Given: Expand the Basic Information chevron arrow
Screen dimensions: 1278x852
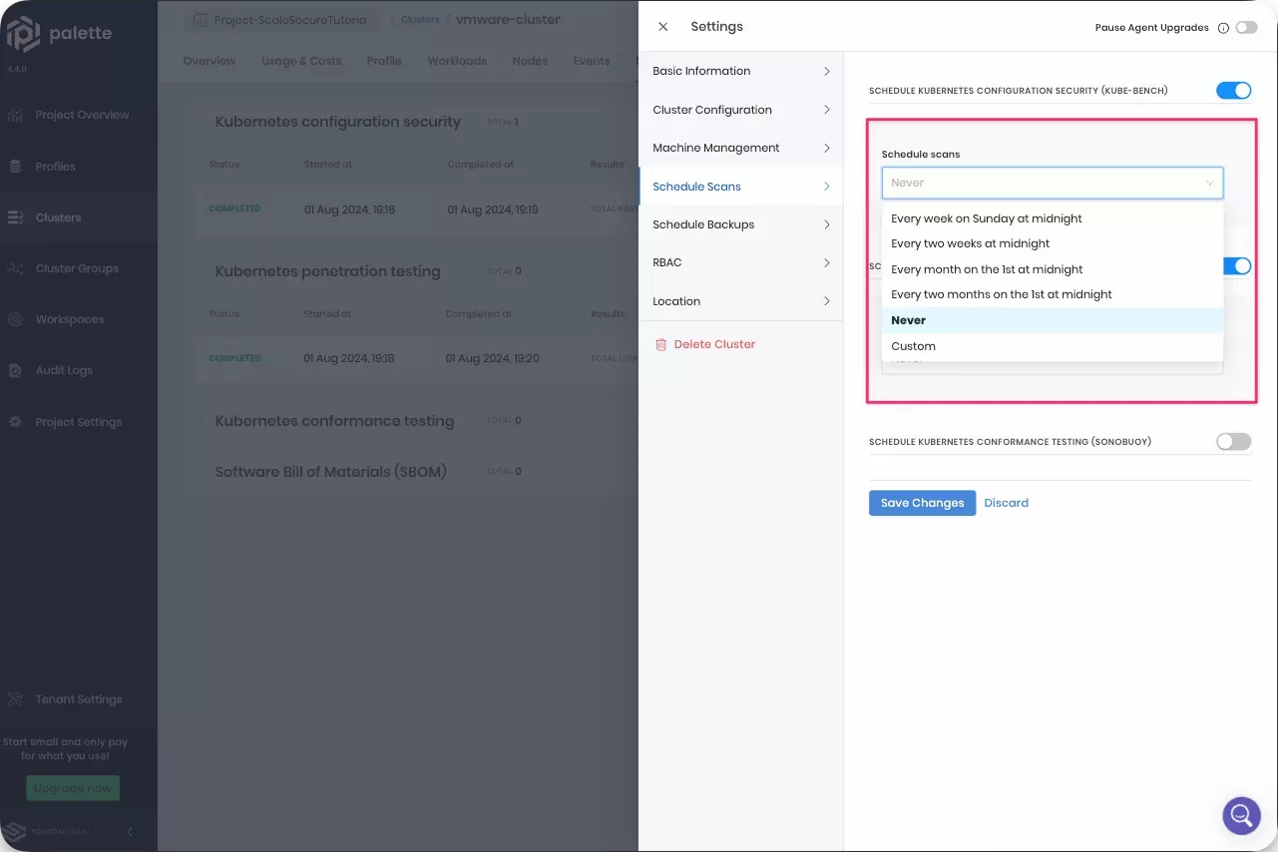Looking at the screenshot, I should point(826,71).
